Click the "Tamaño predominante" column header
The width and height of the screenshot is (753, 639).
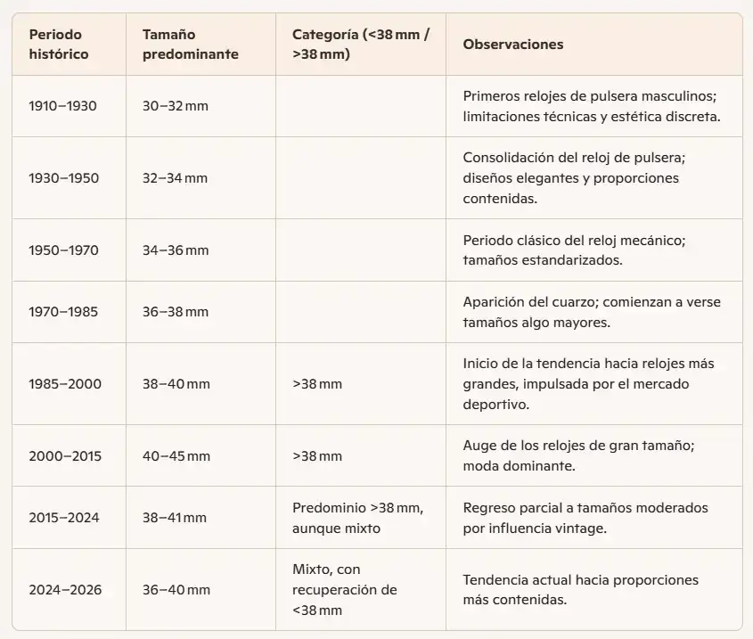tap(190, 44)
